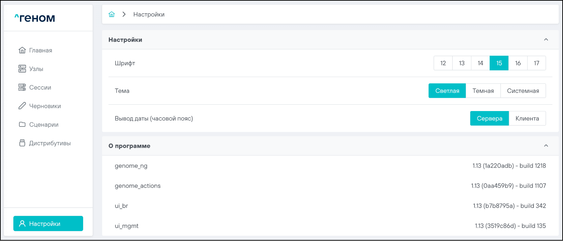This screenshot has height=241, width=563.
Task: Open the Узлы menu item
Action: (36, 69)
